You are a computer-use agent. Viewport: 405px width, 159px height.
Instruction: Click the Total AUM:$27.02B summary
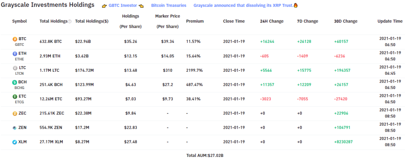click(205, 156)
